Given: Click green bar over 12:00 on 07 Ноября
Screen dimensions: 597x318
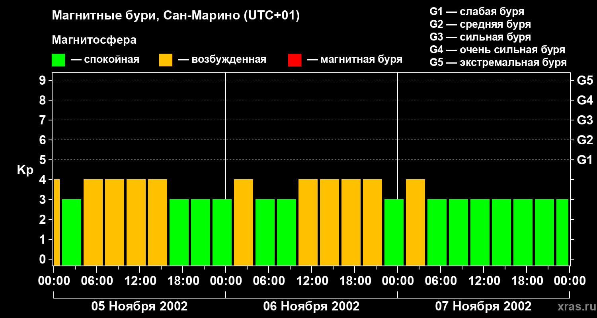Looking at the screenshot, I should click(x=480, y=232).
